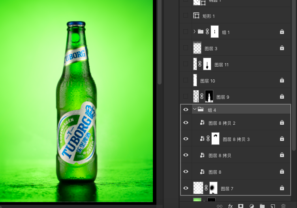Create new adjustment layer half-circle icon
Image resolution: width=297 pixels, height=208 pixels.
coord(252,206)
